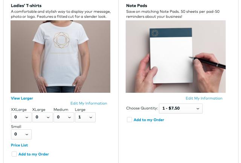Check Add to my Order for Ladies' T-shirts
The image size is (241, 163).
[x=14, y=154]
